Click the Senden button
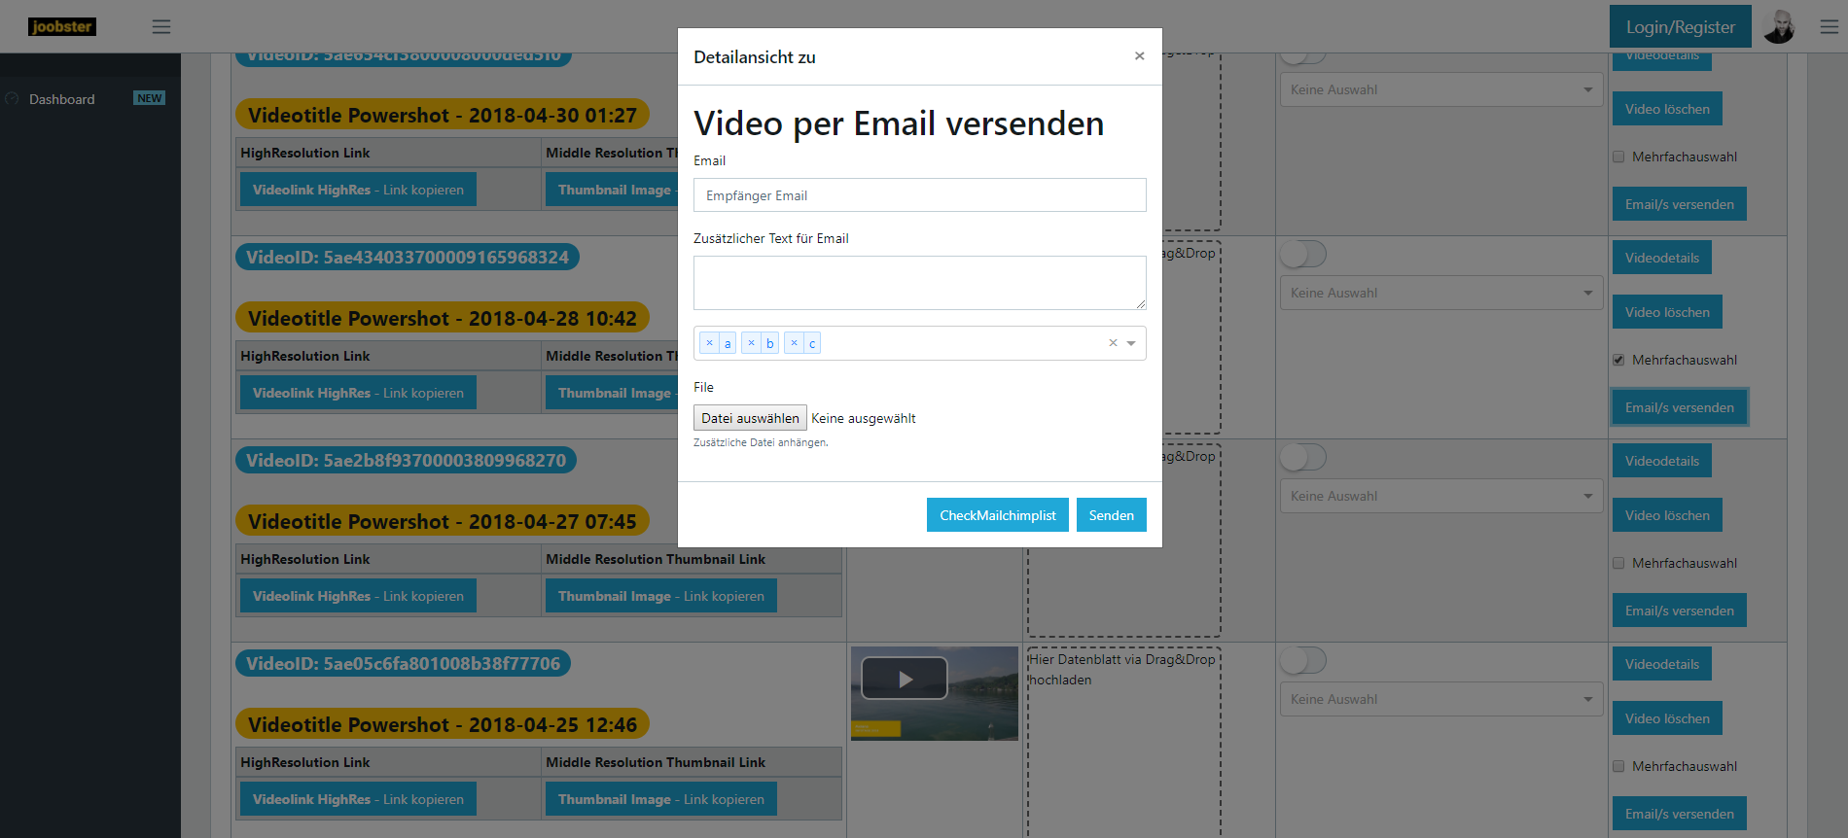This screenshot has width=1848, height=838. (1111, 515)
